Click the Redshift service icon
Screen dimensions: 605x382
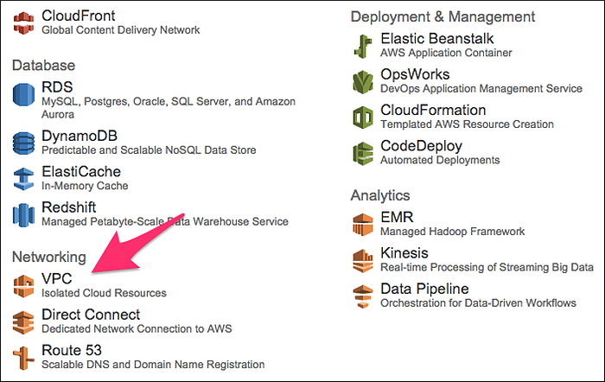(x=23, y=215)
